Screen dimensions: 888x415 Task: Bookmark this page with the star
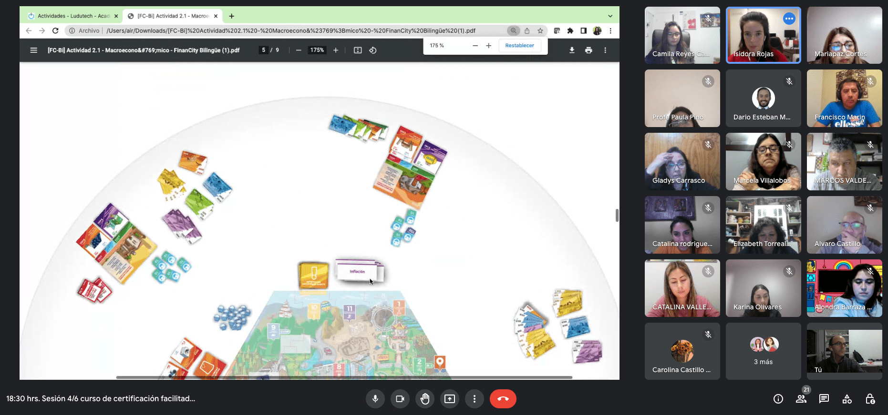(540, 30)
